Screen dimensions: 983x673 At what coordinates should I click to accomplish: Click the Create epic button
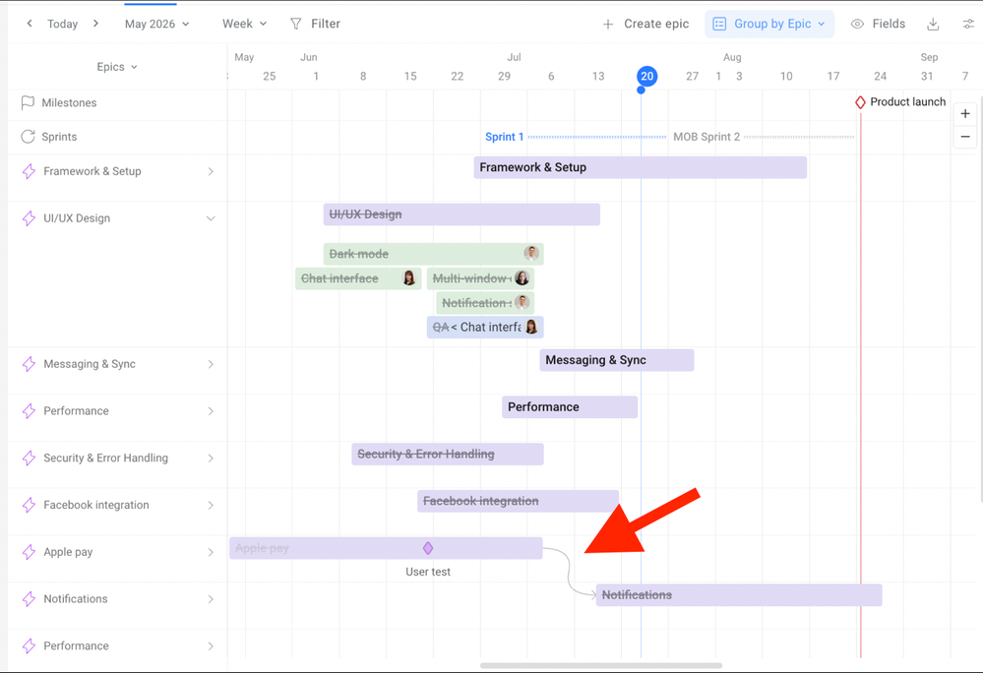(x=645, y=24)
